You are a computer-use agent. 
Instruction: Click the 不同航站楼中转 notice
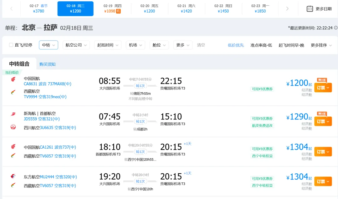140,99
